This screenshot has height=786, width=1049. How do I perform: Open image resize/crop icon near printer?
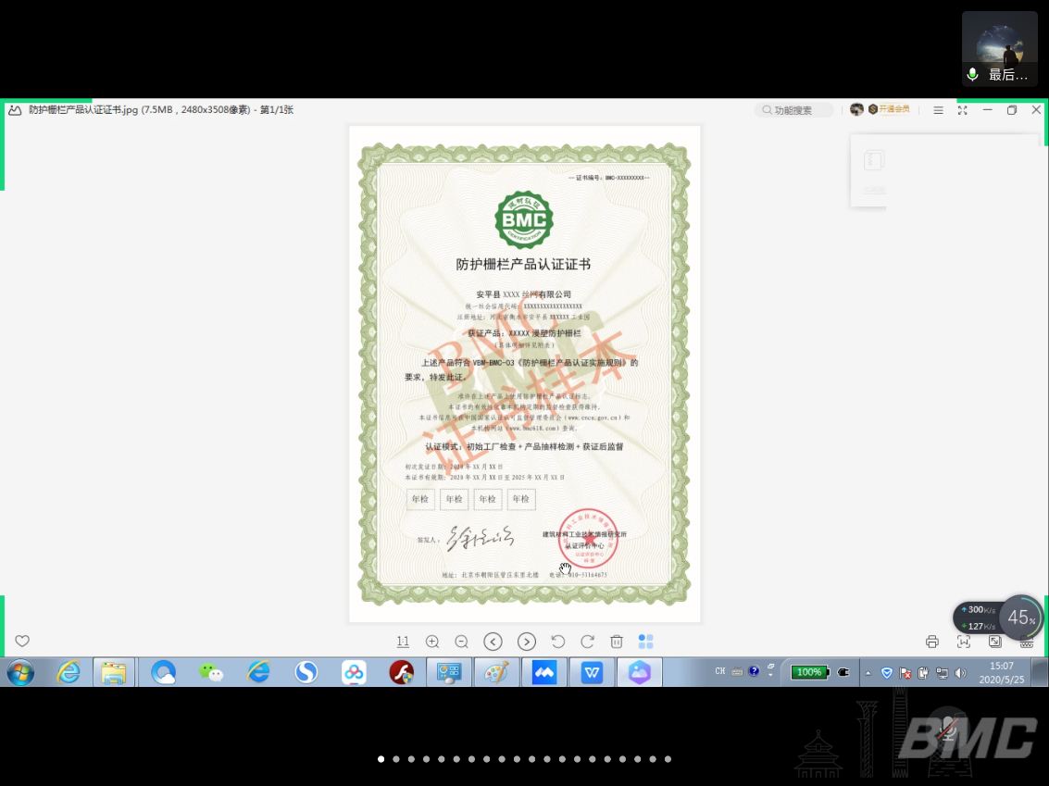[995, 642]
